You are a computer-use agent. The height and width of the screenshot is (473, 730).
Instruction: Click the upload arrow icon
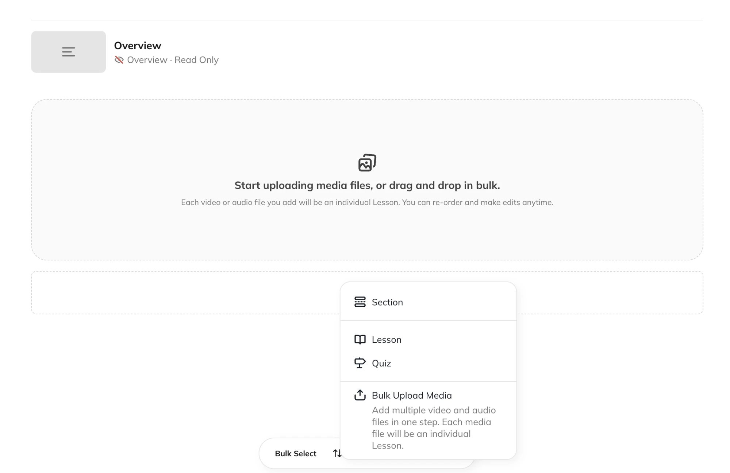coord(360,395)
